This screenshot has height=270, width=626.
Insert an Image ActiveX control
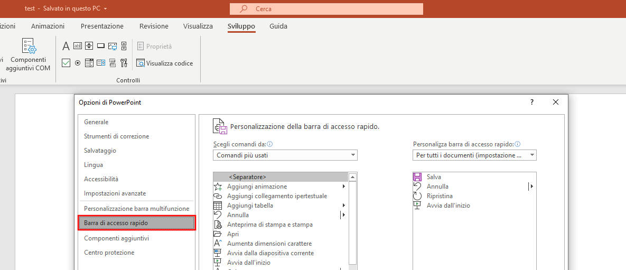pyautogui.click(x=113, y=46)
